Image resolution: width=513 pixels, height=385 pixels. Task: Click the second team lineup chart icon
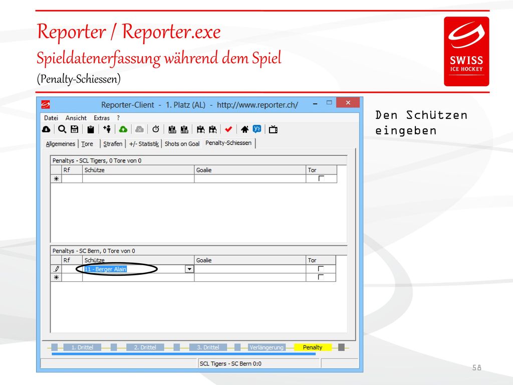184,130
